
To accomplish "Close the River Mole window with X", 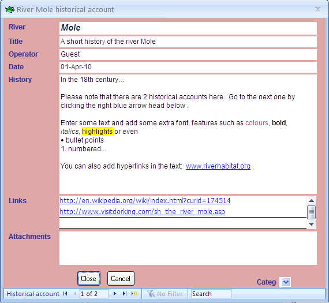I will [317, 9].
